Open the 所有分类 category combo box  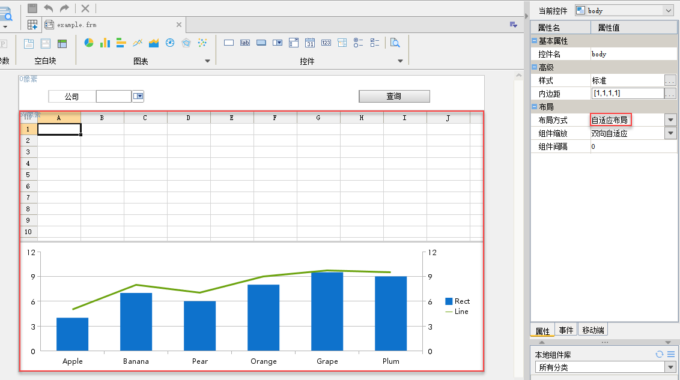[606, 367]
